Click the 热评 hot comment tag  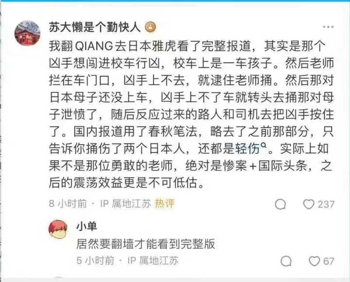point(165,204)
